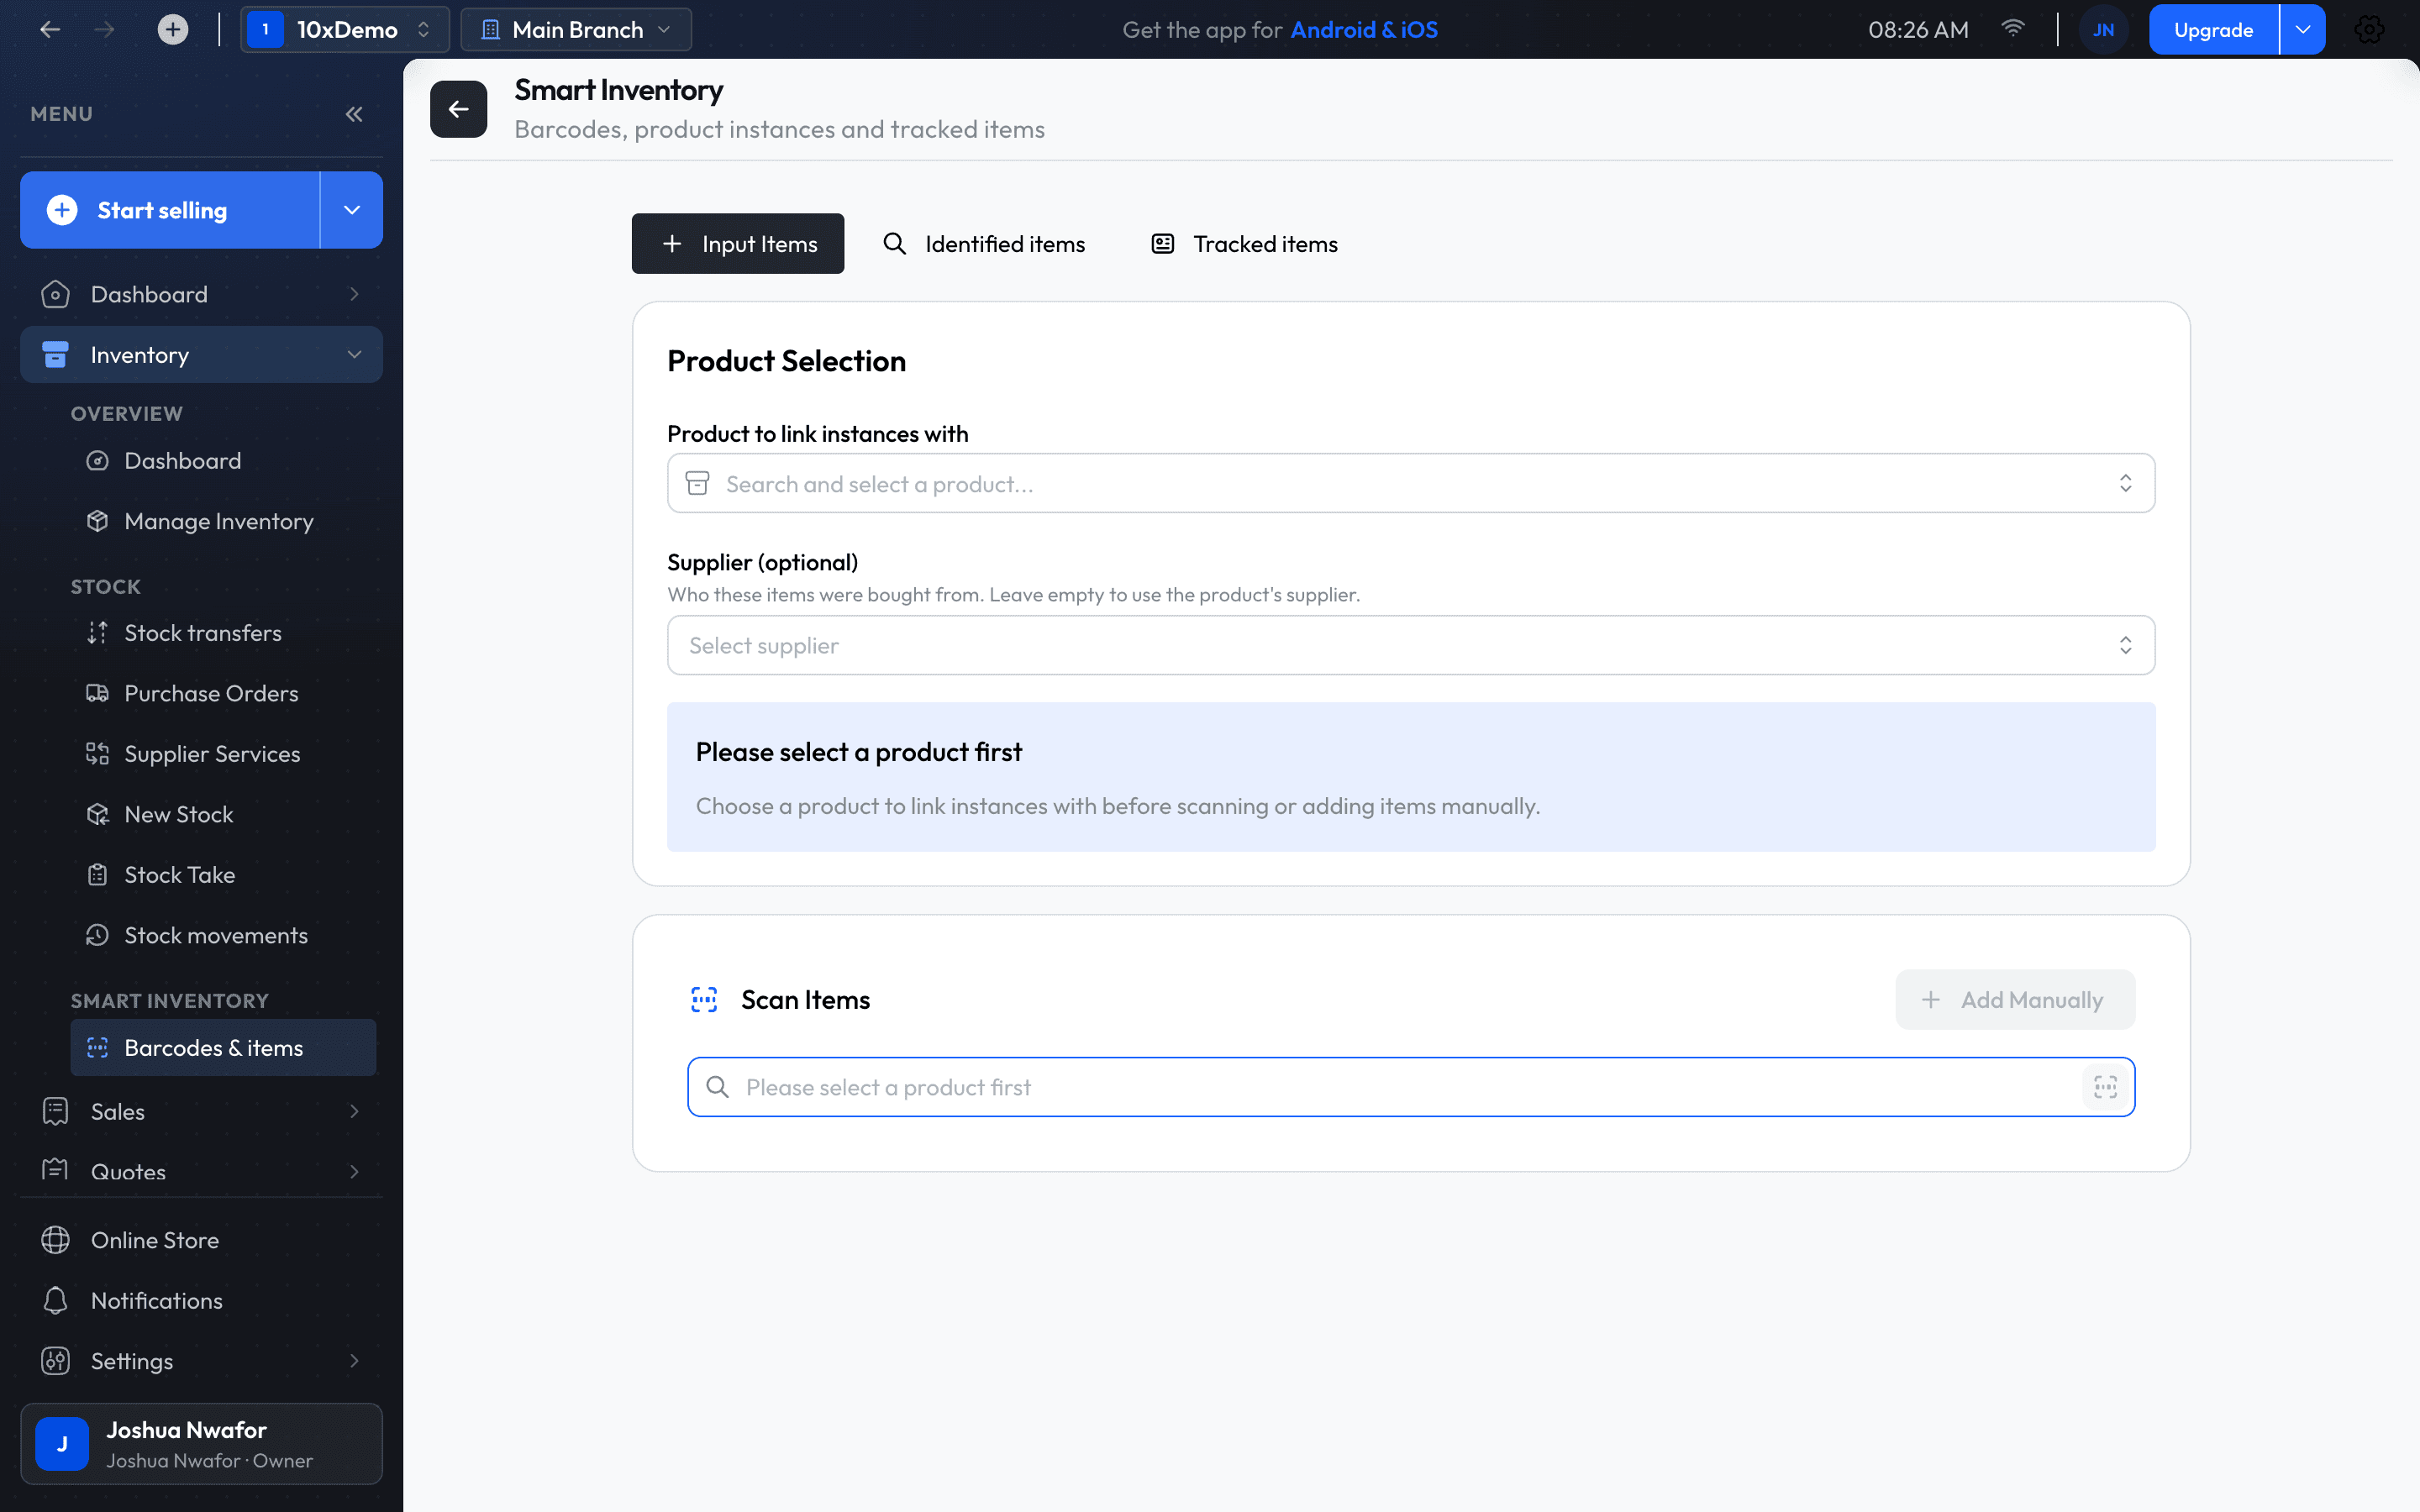This screenshot has height=1512, width=2420.
Task: Open the Overview Dashboard sub-item
Action: pos(223,461)
